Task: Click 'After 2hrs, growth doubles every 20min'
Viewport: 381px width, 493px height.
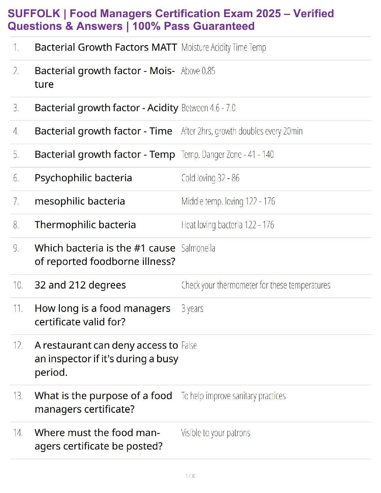Action: (x=242, y=131)
